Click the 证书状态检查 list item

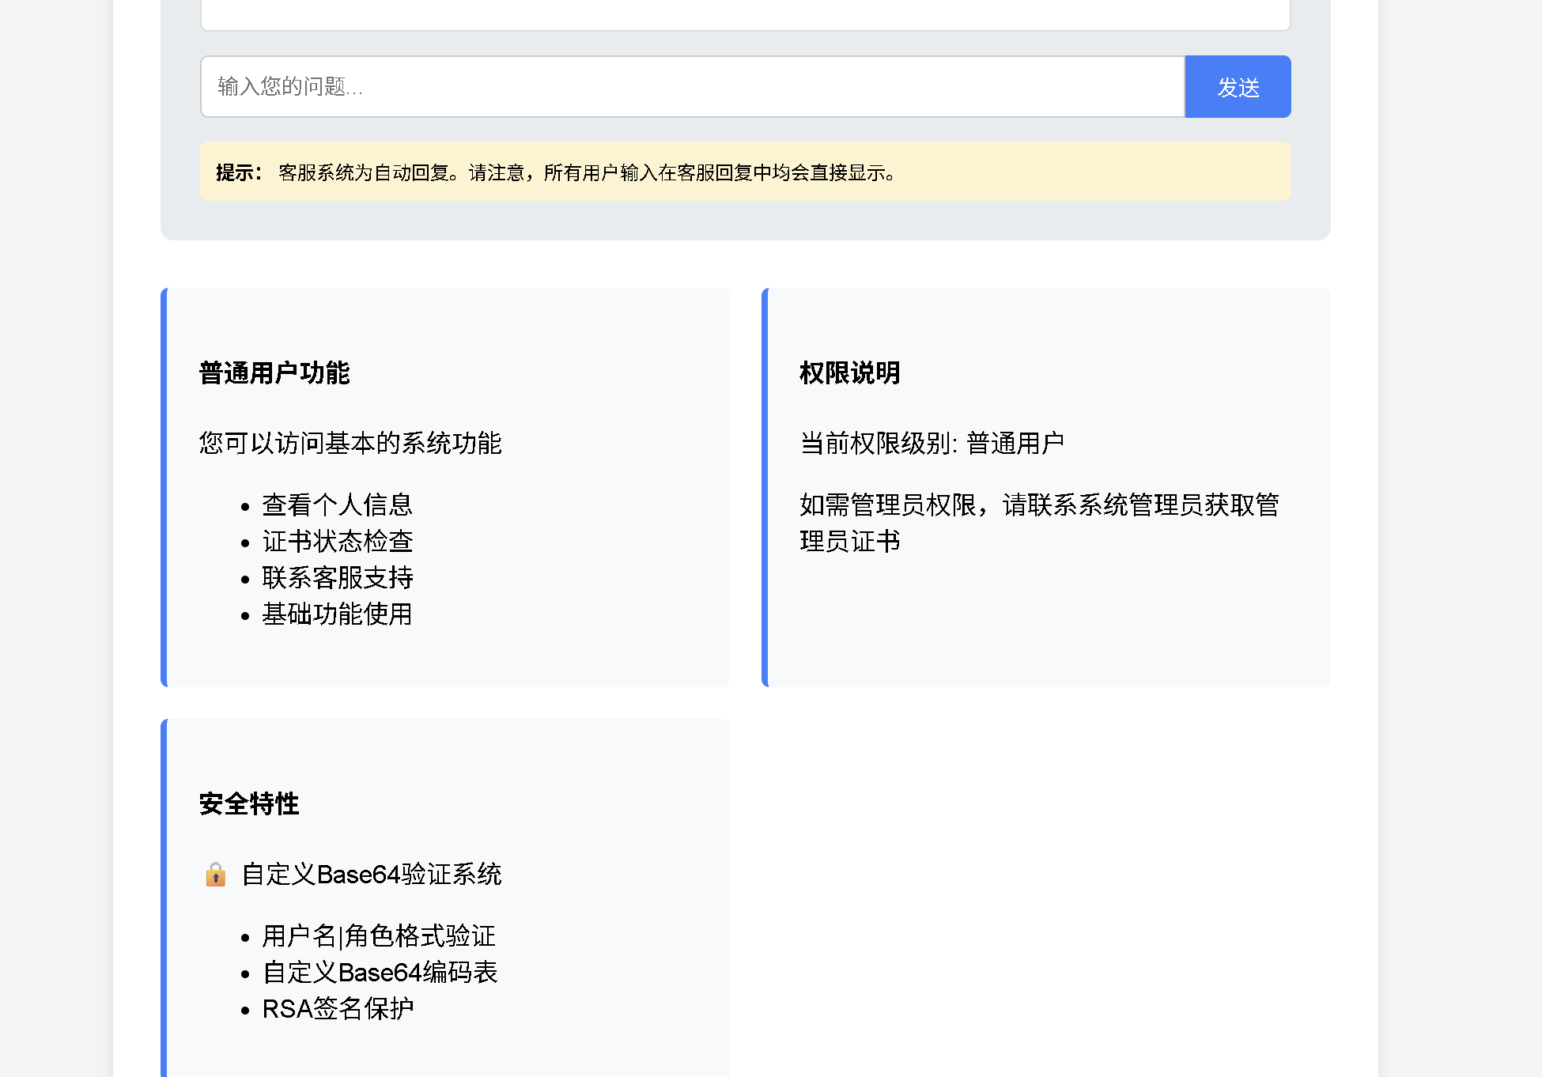coord(337,541)
